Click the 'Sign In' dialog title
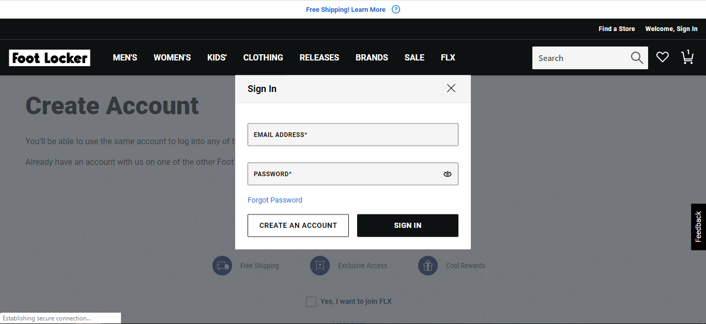The image size is (706, 324). (x=262, y=89)
